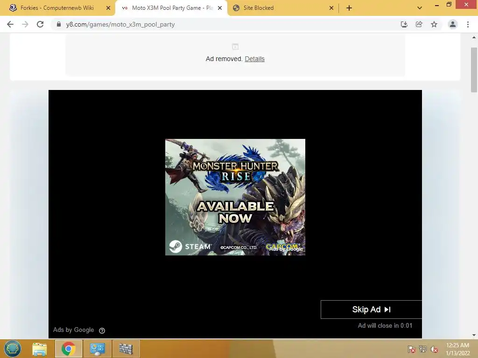Click the scrollbar up arrow
Screen dimensions: 478x358
click(474, 37)
